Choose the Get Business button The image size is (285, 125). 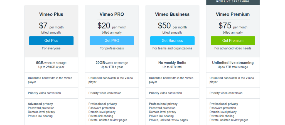tap(172, 41)
